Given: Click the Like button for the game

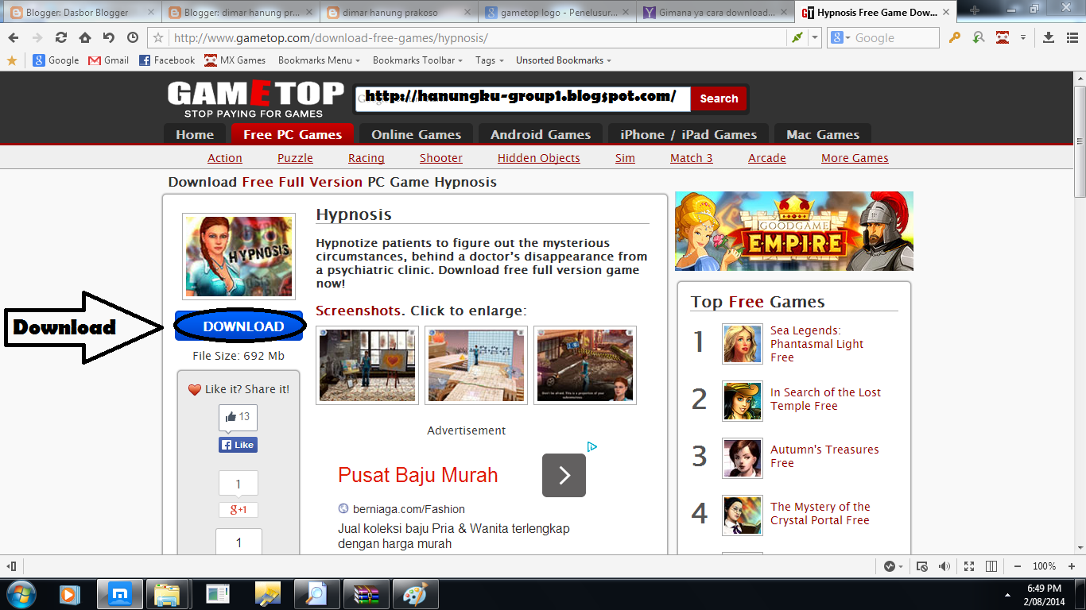Looking at the screenshot, I should click(x=238, y=445).
